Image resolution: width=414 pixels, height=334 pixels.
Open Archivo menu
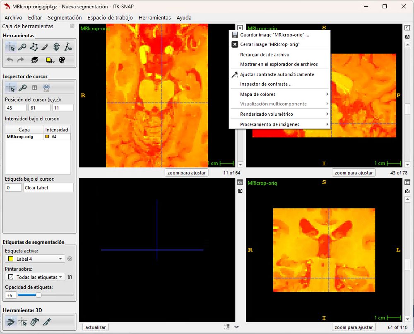pos(13,18)
